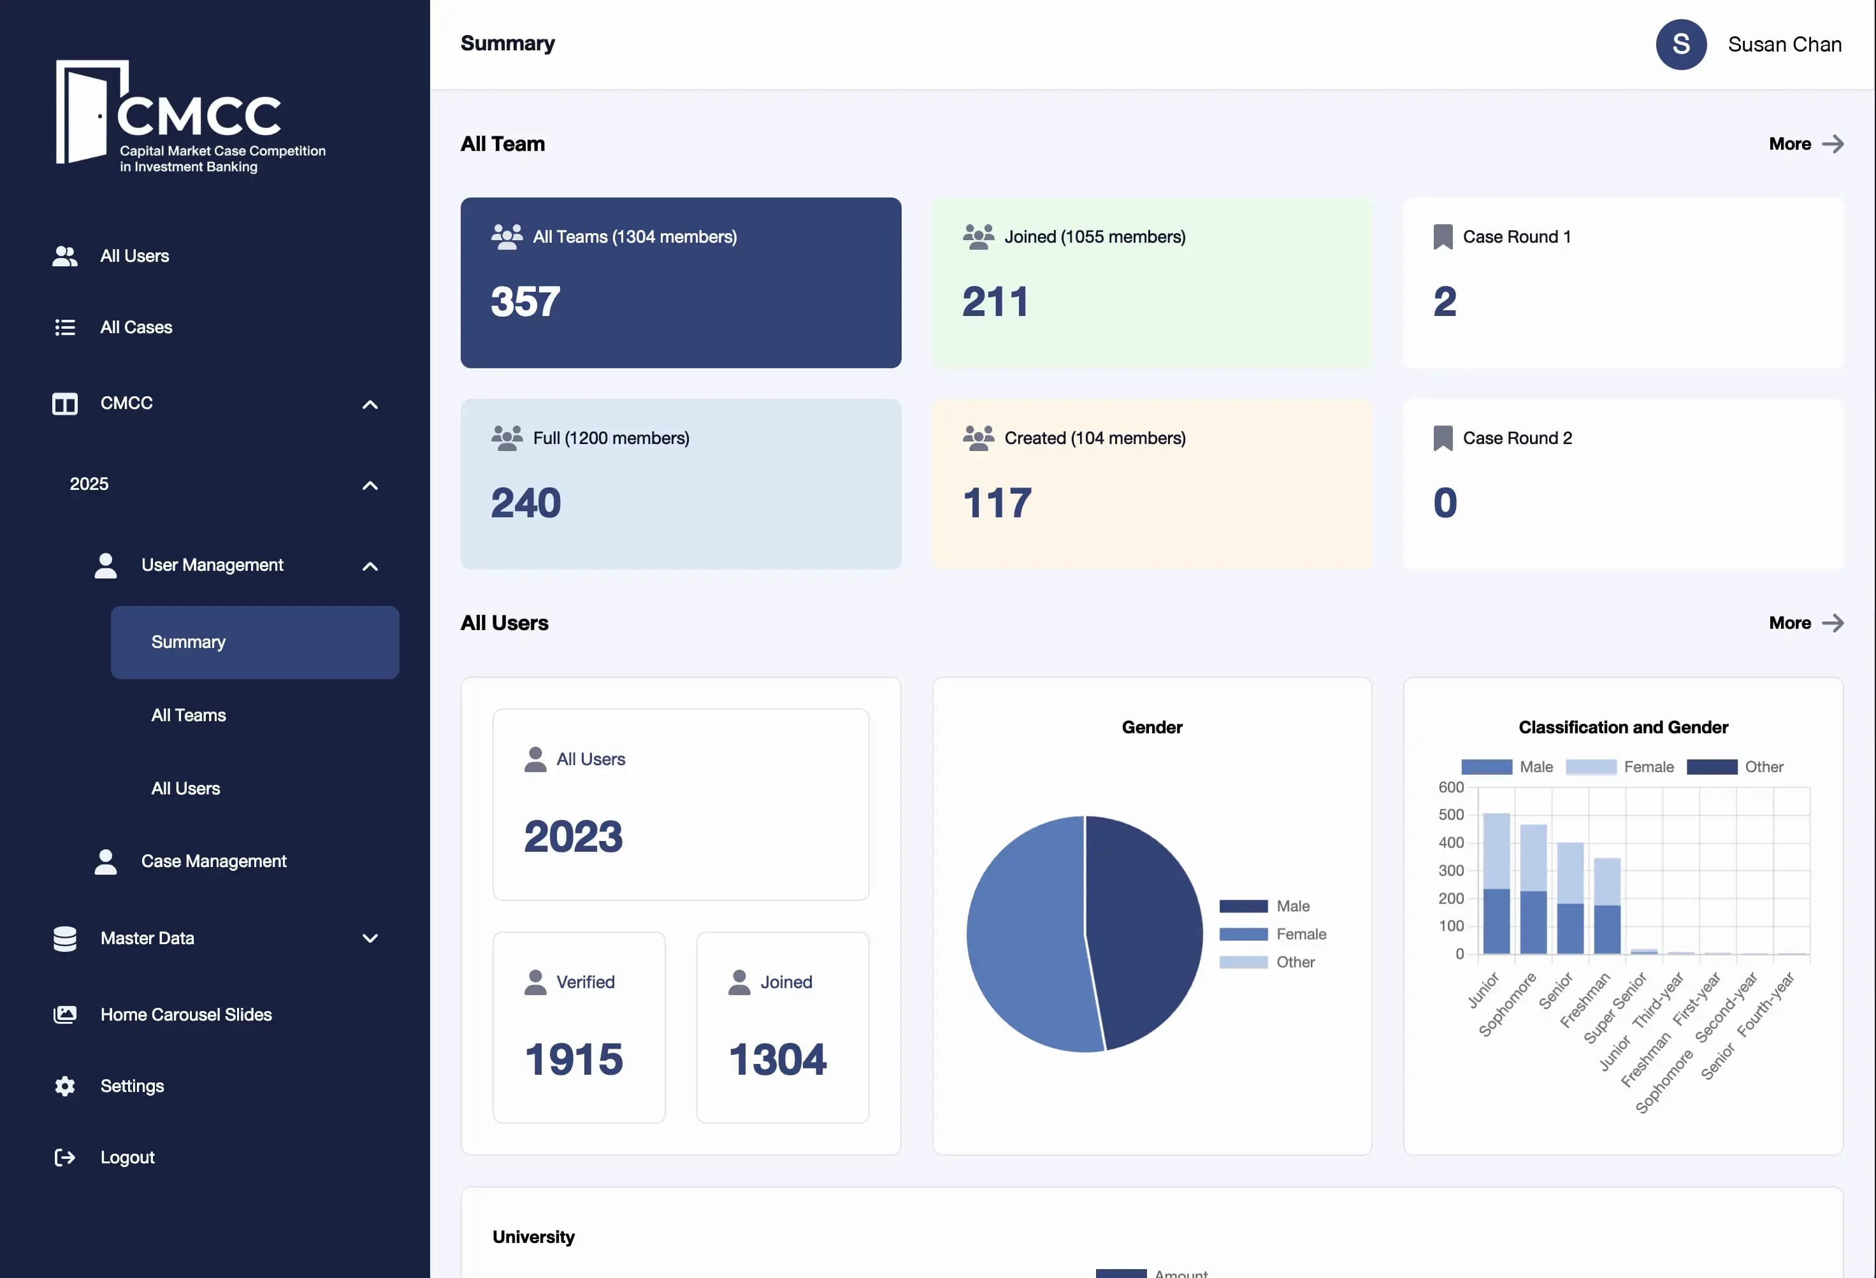This screenshot has width=1876, height=1278.
Task: Click the Logout arrow icon
Action: (x=64, y=1157)
